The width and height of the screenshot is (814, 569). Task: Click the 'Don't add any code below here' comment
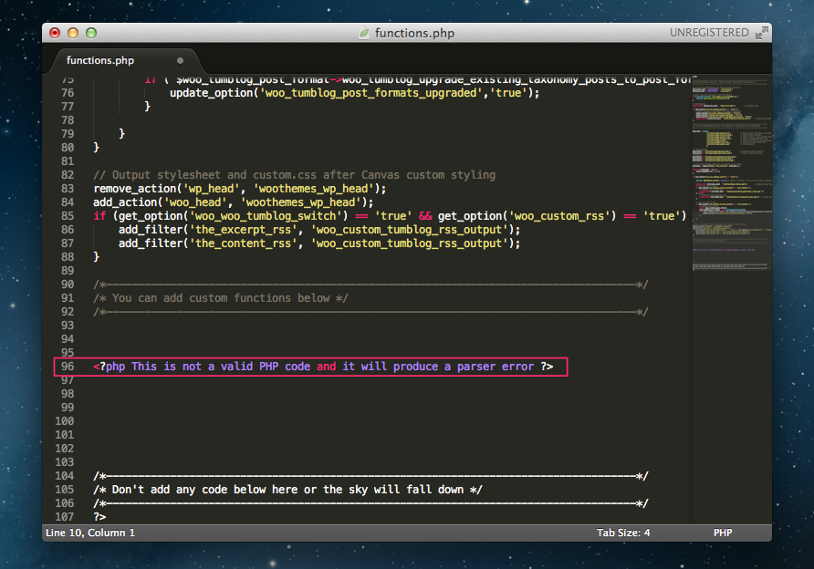tap(287, 490)
